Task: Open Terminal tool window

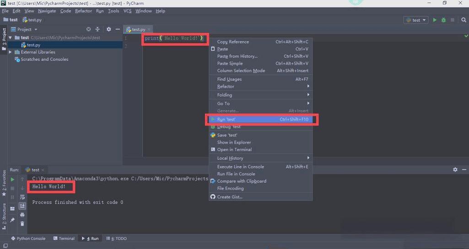Action: (64, 238)
